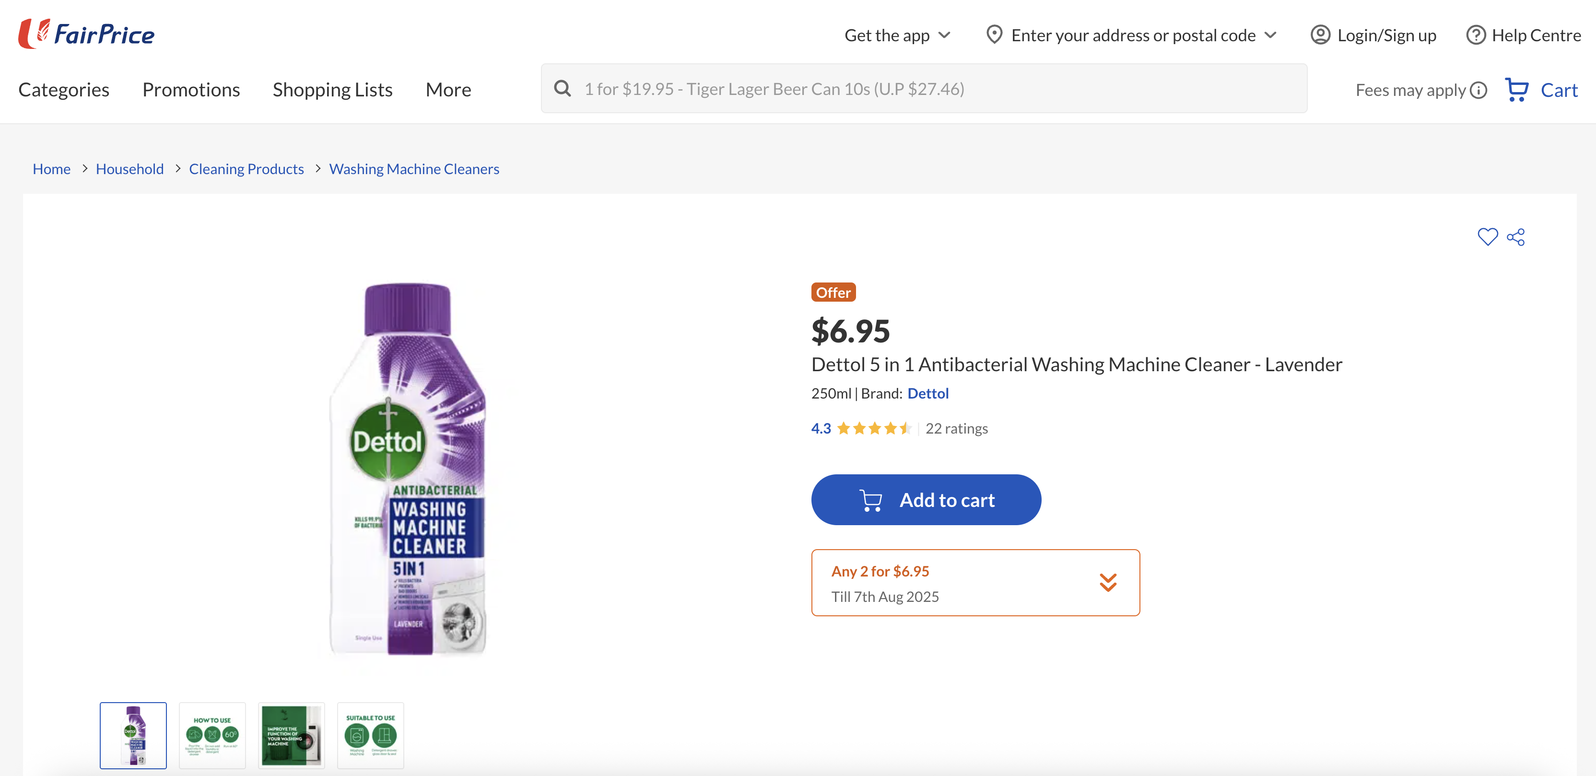Expand the Any 2 for $6.95 offer
Image resolution: width=1596 pixels, height=776 pixels.
[1108, 583]
